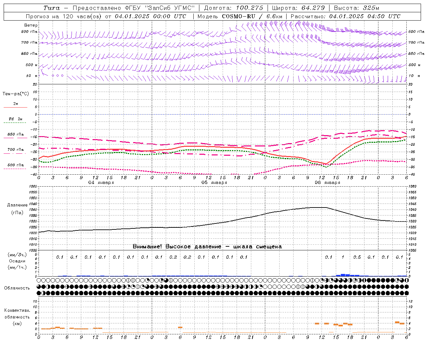Click the (мм/3ч.) precipitation unit label
Image resolution: width=426 pixels, height=340 pixels.
click(x=17, y=255)
